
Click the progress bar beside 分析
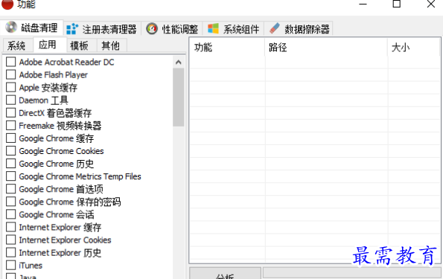click(351, 272)
